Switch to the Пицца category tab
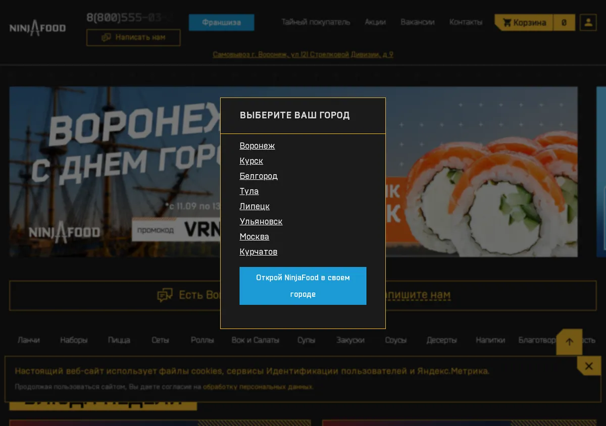This screenshot has width=606, height=426. [x=119, y=340]
